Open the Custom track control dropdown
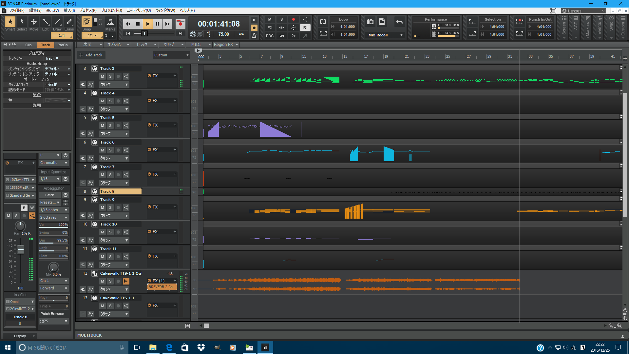Image resolution: width=629 pixels, height=354 pixels. click(171, 55)
